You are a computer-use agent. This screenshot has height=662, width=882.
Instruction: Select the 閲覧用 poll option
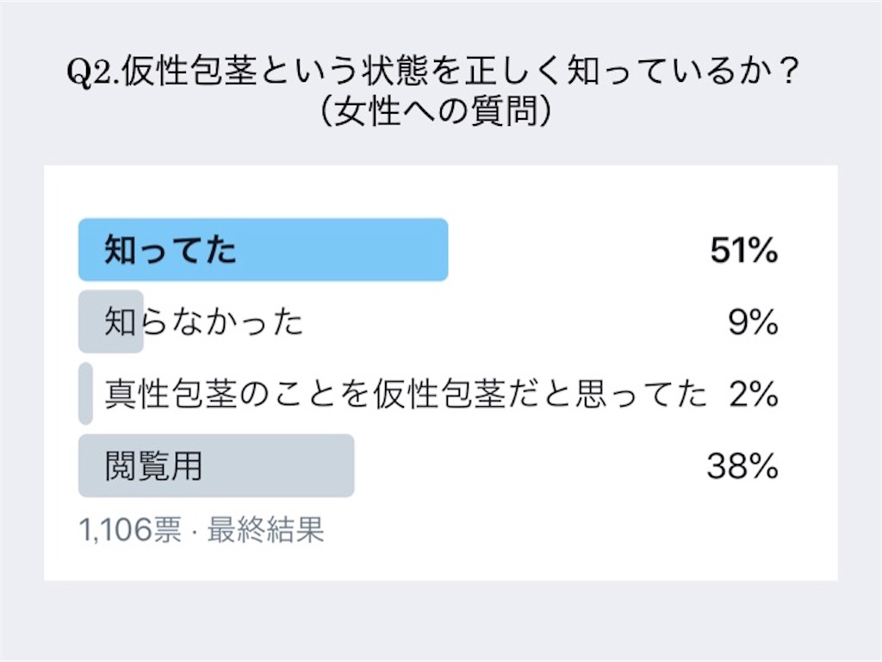click(x=153, y=466)
